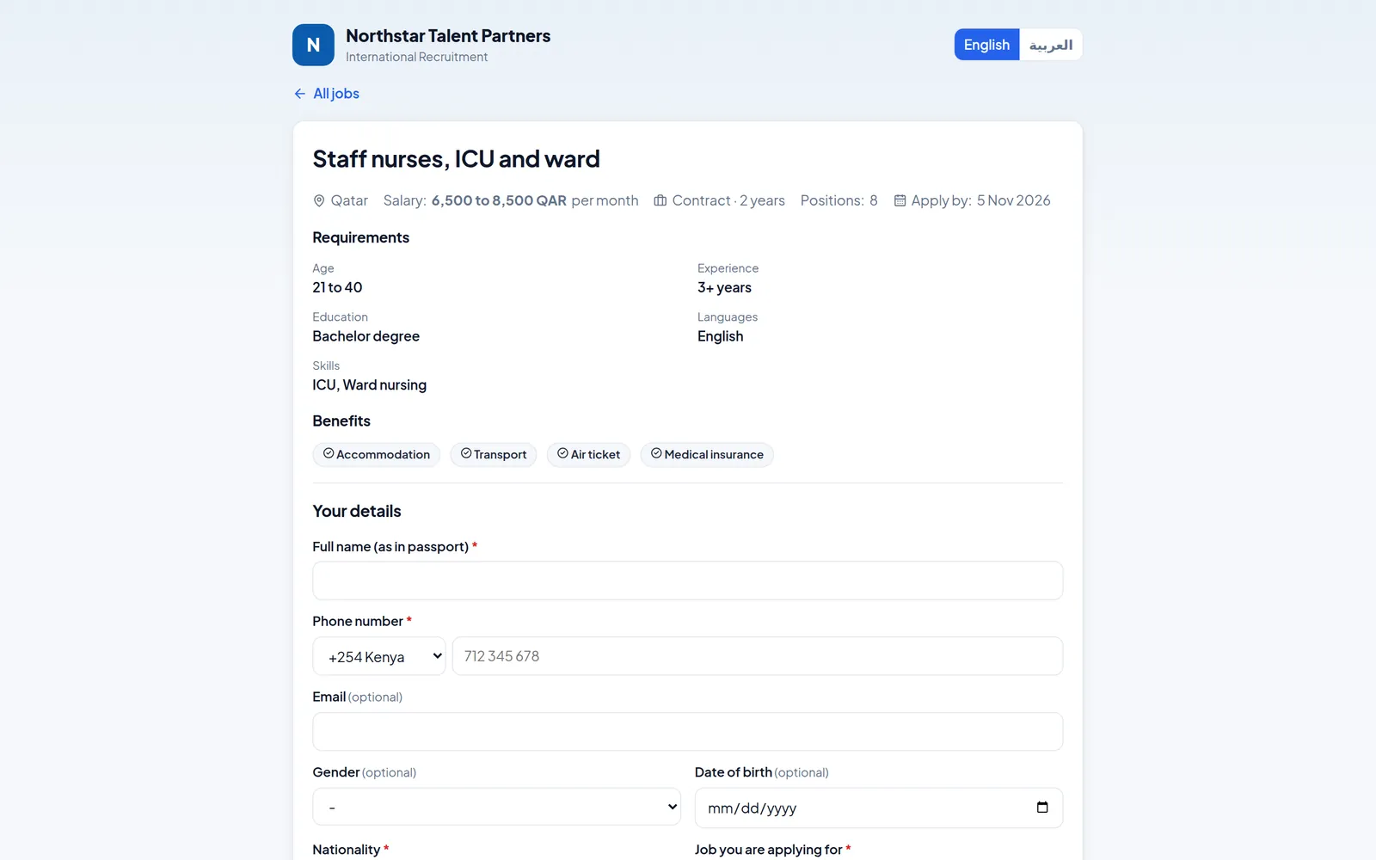Click the location pin icon beside Qatar
The width and height of the screenshot is (1376, 860).
point(319,200)
